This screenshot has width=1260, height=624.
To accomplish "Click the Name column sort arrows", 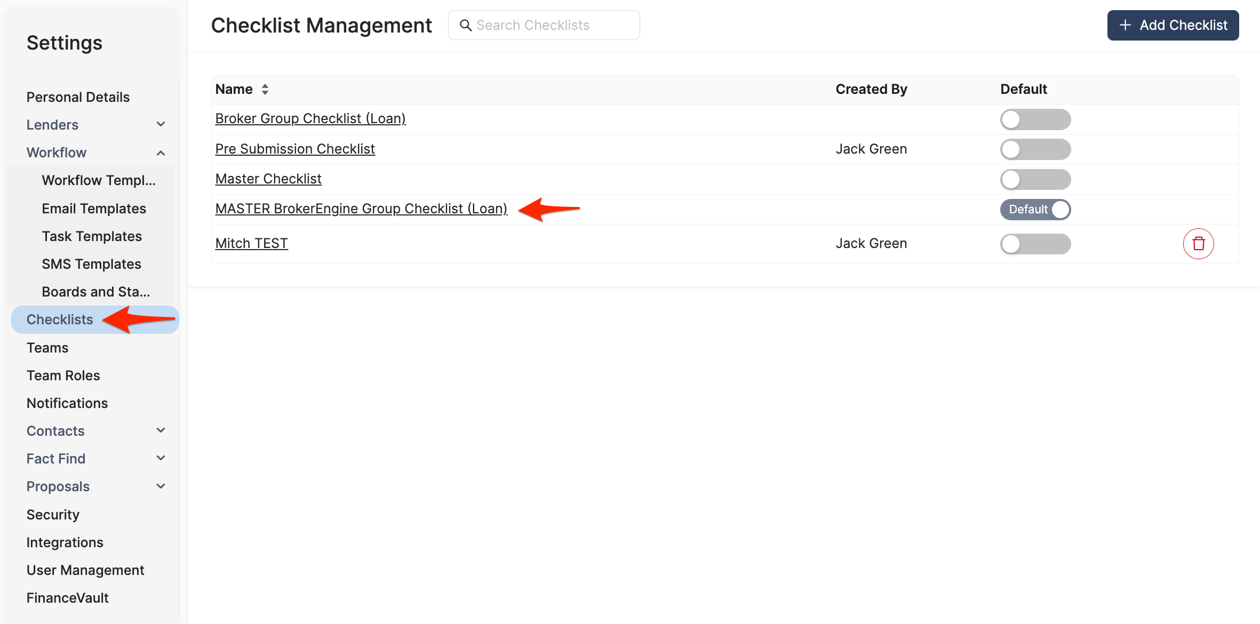I will [265, 89].
